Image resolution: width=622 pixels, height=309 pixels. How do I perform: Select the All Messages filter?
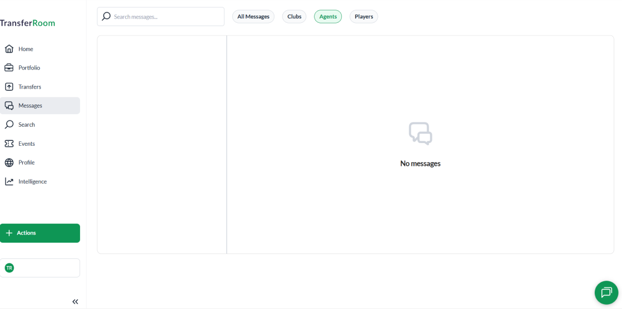pyautogui.click(x=253, y=17)
